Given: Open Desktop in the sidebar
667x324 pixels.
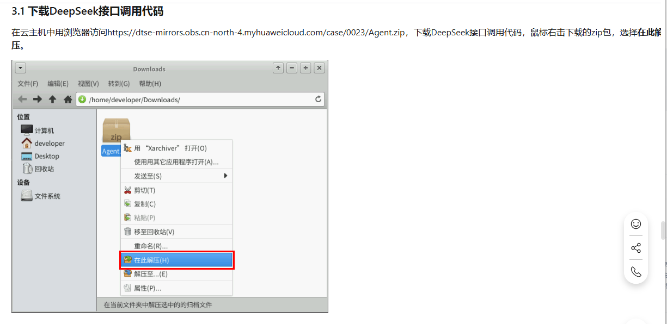Looking at the screenshot, I should coord(40,156).
